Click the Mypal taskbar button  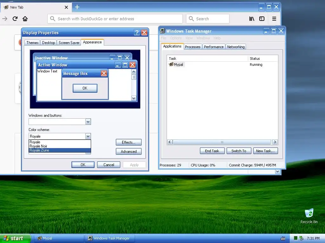tap(59, 238)
